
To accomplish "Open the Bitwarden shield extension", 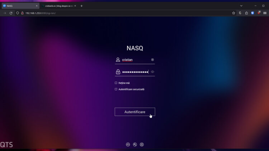I will (x=253, y=13).
